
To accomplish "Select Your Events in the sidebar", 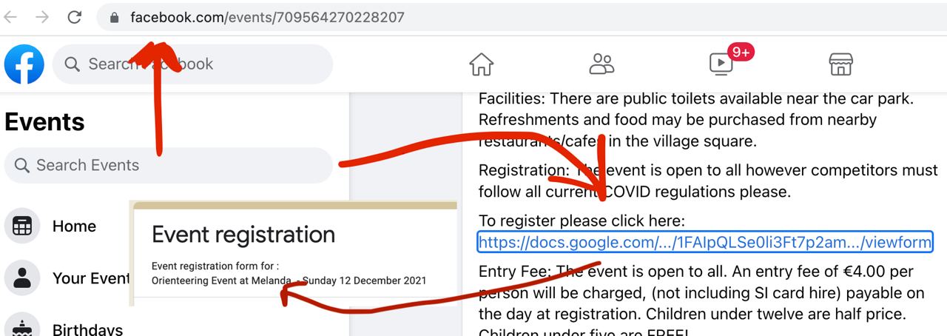I will click(90, 278).
